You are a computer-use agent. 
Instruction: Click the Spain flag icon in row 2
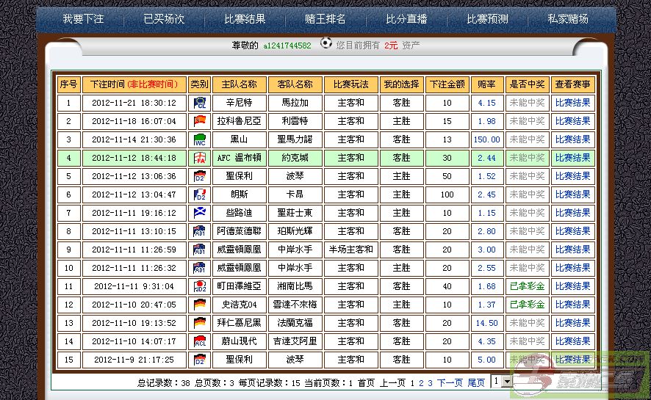199,121
